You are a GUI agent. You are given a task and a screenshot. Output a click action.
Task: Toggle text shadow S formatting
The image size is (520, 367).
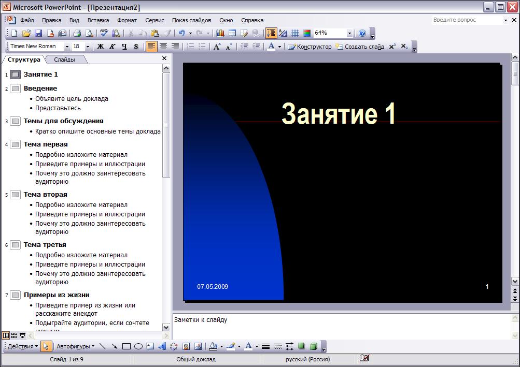tap(136, 47)
